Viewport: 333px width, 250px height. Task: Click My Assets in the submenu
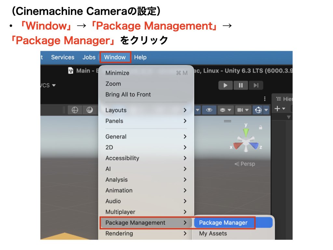point(213,233)
